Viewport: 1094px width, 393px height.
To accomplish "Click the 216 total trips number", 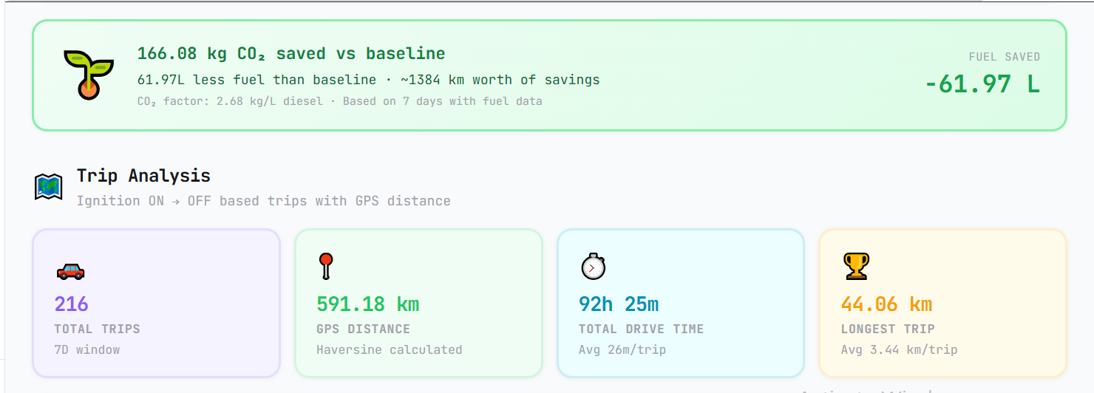I will pos(71,304).
